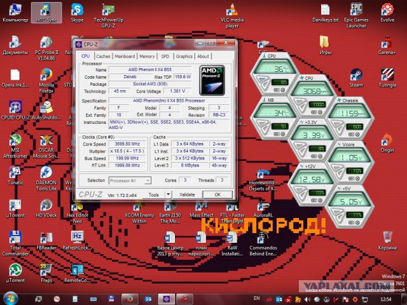Open VLC media player shortcut
407x305 pixels.
click(x=232, y=15)
